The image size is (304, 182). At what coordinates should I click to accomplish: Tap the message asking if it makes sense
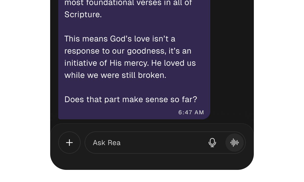131,99
